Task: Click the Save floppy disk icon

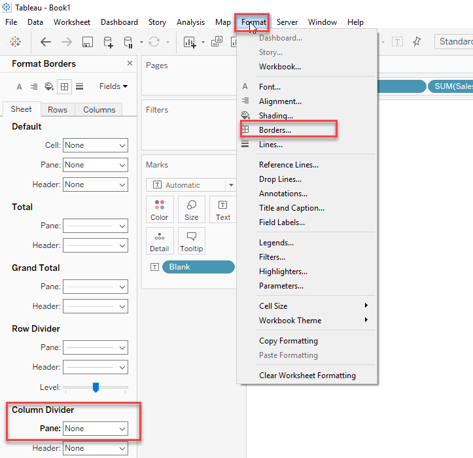Action: pos(87,42)
